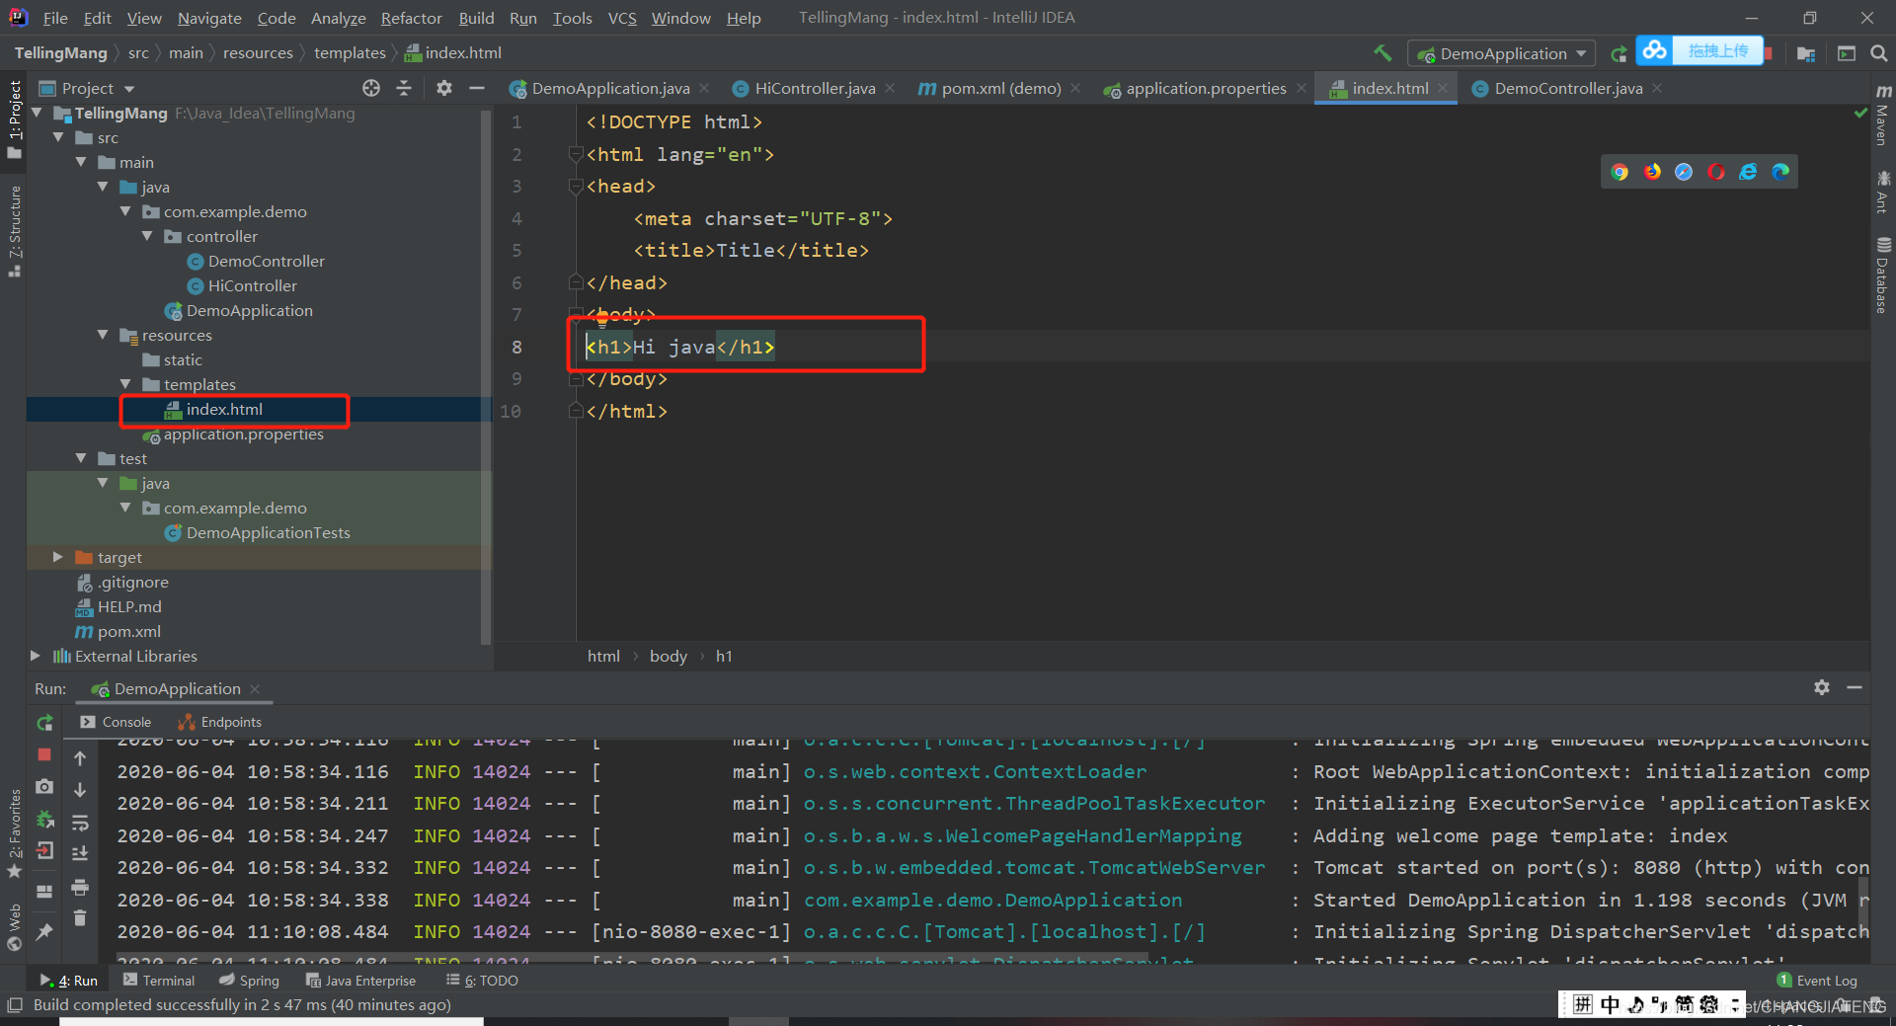This screenshot has height=1026, width=1896.
Task: Expand External Libraries node
Action: click(x=36, y=656)
